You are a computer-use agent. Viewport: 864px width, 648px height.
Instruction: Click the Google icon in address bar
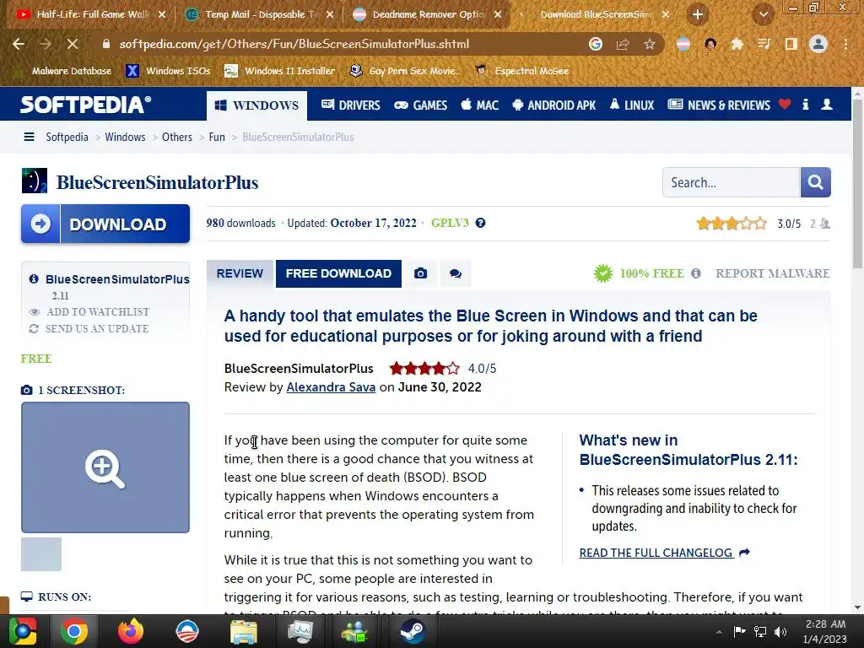click(x=596, y=44)
